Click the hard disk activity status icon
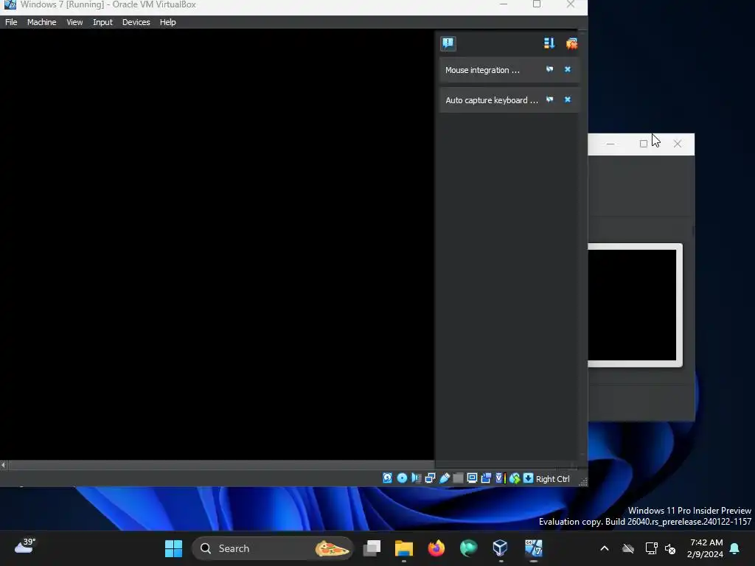Viewport: 755px width, 566px height. [x=388, y=478]
